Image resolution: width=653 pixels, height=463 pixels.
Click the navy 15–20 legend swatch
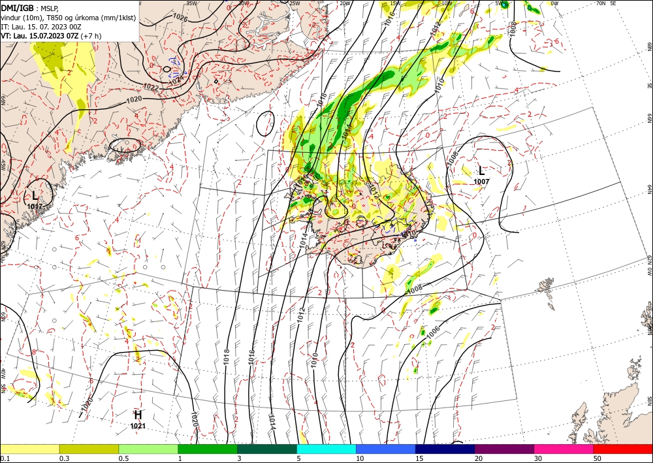(x=445, y=449)
